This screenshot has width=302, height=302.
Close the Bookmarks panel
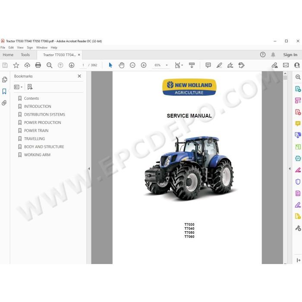[79, 76]
